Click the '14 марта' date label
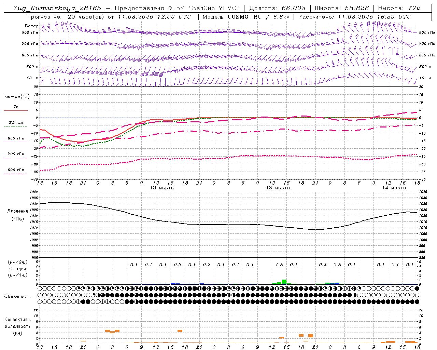The width and height of the screenshot is (437, 350). pyautogui.click(x=394, y=188)
